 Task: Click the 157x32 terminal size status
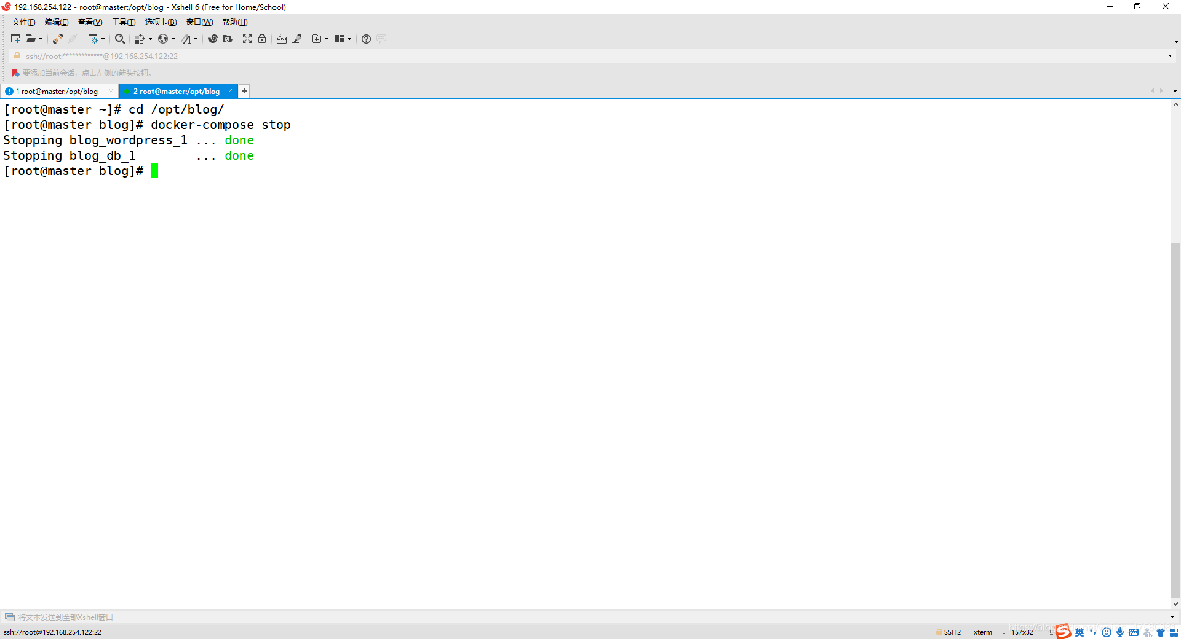(x=1019, y=632)
